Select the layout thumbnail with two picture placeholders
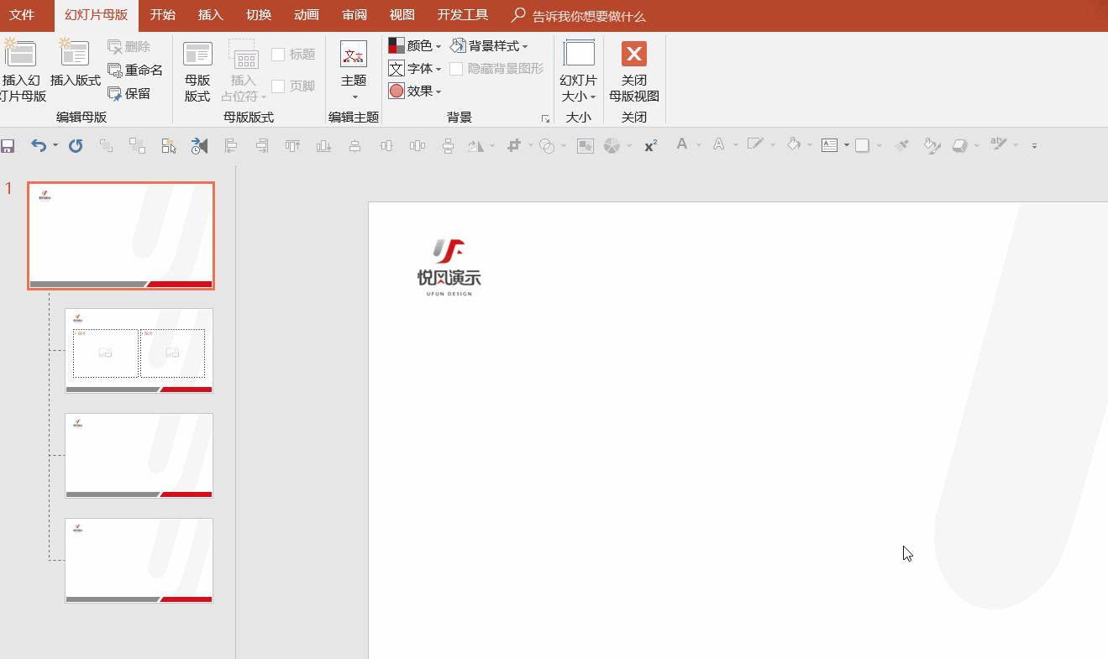The image size is (1108, 659). coord(139,351)
